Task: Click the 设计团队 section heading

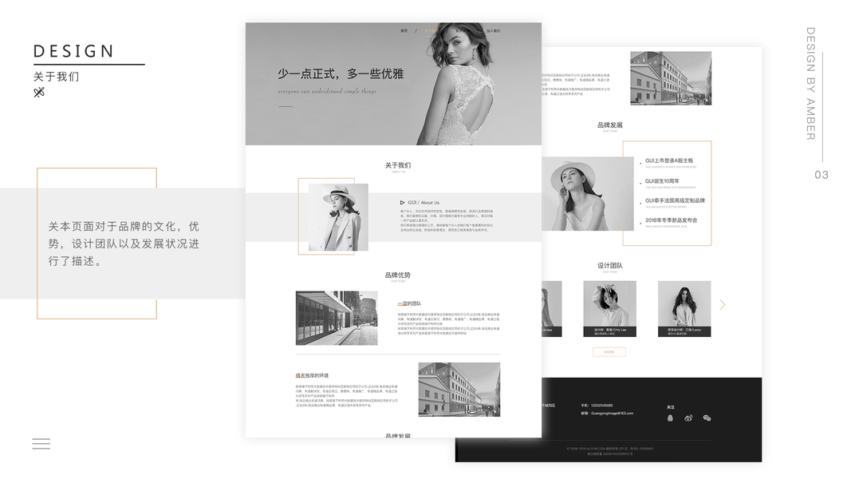Action: 610,266
